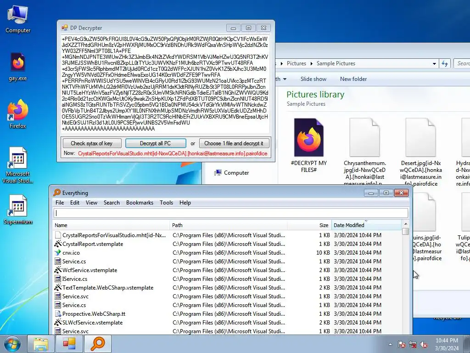Switch to DP Decrypter taskbar button

point(69,344)
